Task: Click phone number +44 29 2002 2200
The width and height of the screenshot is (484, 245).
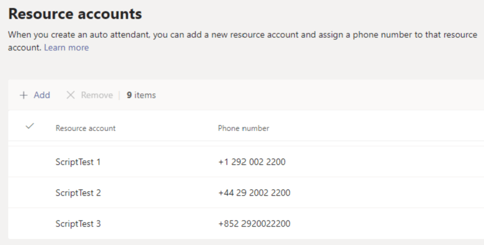Action: coord(254,193)
